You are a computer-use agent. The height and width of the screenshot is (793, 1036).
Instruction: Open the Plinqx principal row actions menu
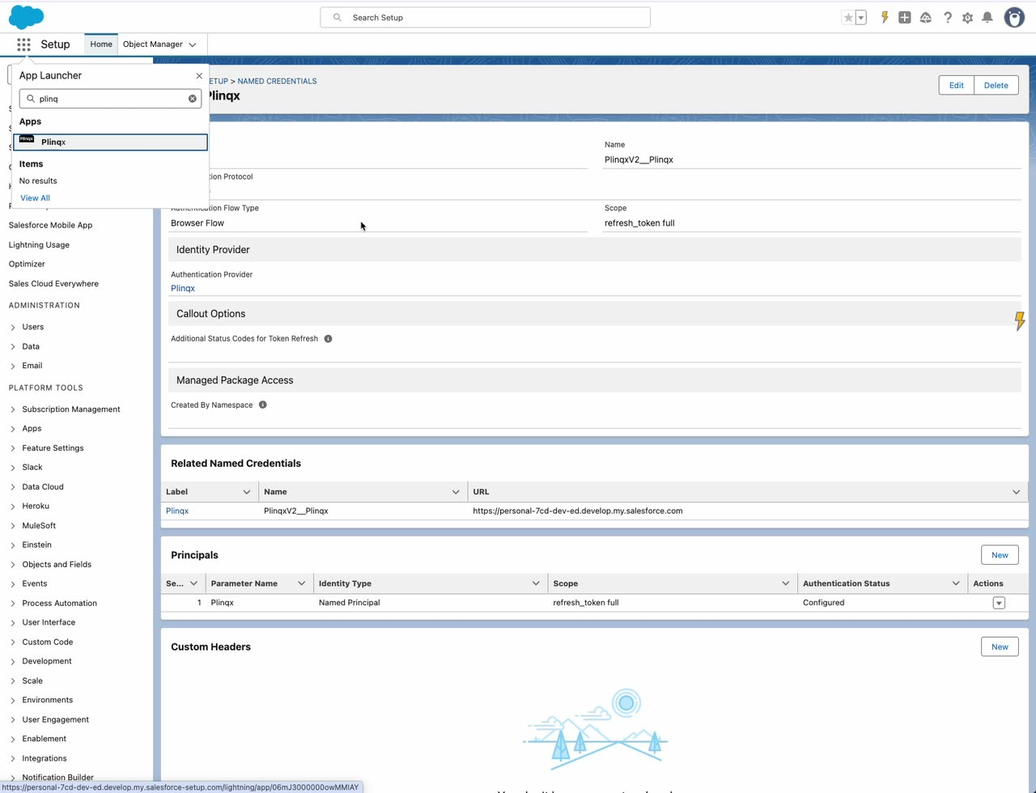[x=999, y=603]
